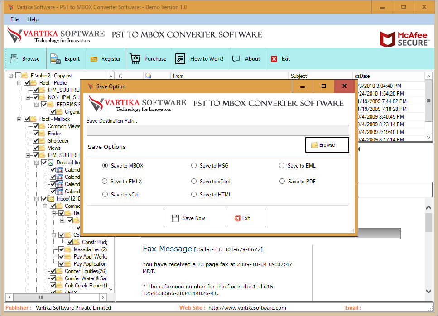Click the Browse button in Save Option dialog
Viewport: 438px width, 316px height.
327,145
